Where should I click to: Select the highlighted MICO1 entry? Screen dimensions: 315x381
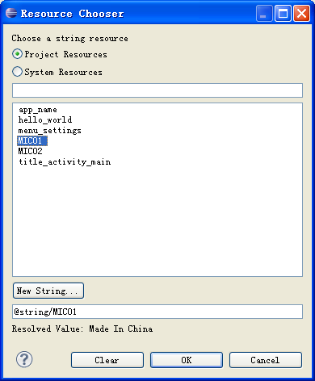click(32, 140)
